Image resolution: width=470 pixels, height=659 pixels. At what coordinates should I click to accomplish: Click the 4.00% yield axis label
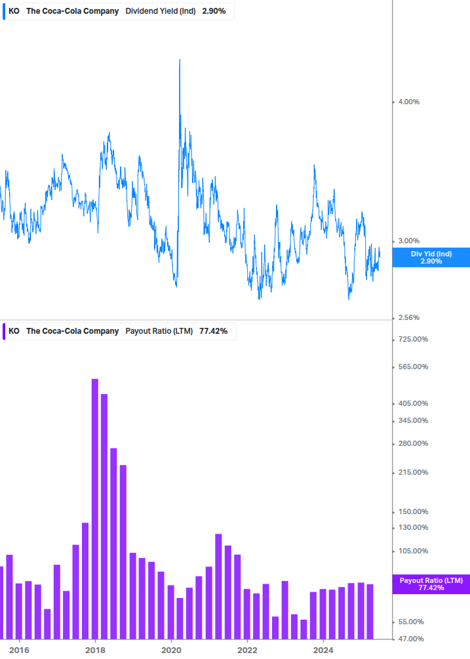[x=408, y=102]
